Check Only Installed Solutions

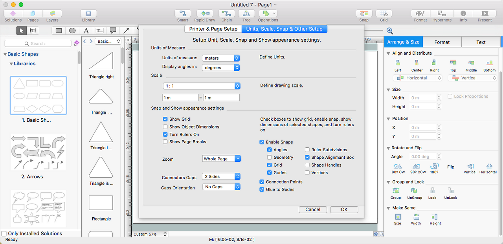click(4, 233)
